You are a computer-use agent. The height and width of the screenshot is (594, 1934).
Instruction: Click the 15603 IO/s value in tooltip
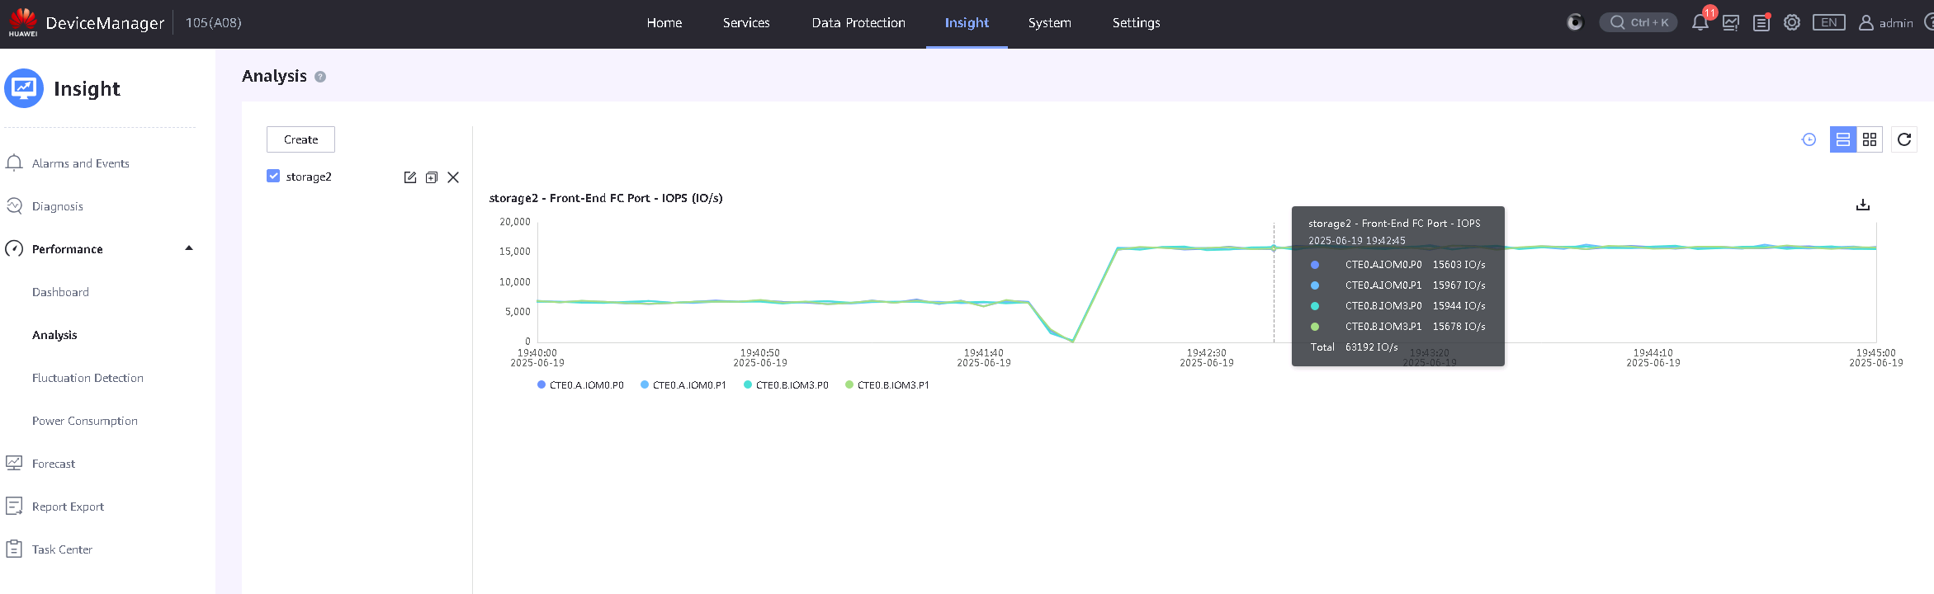[x=1459, y=265]
